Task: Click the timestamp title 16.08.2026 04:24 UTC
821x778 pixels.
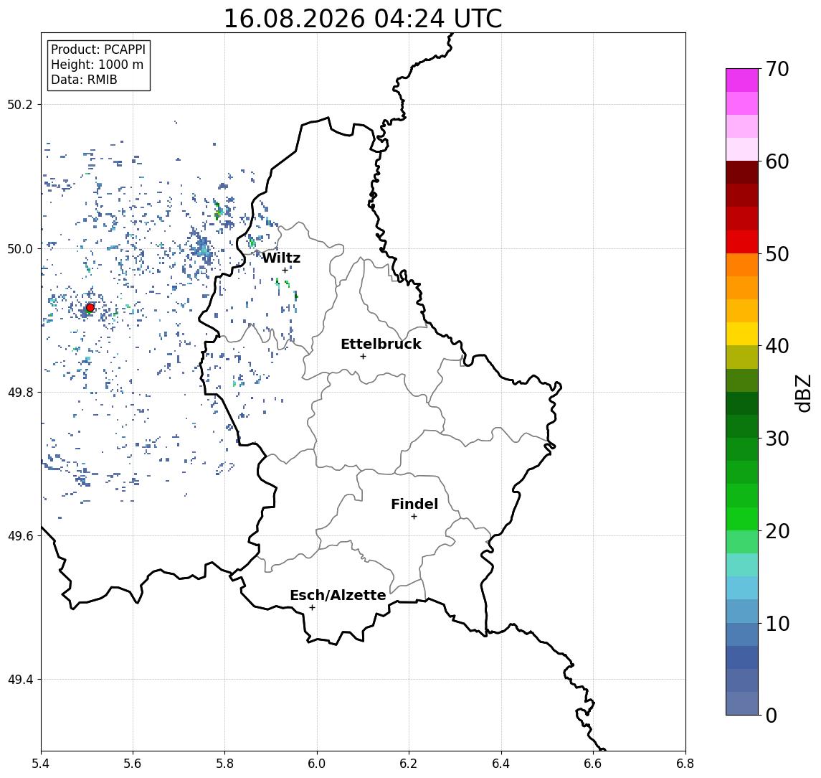Action: point(363,19)
